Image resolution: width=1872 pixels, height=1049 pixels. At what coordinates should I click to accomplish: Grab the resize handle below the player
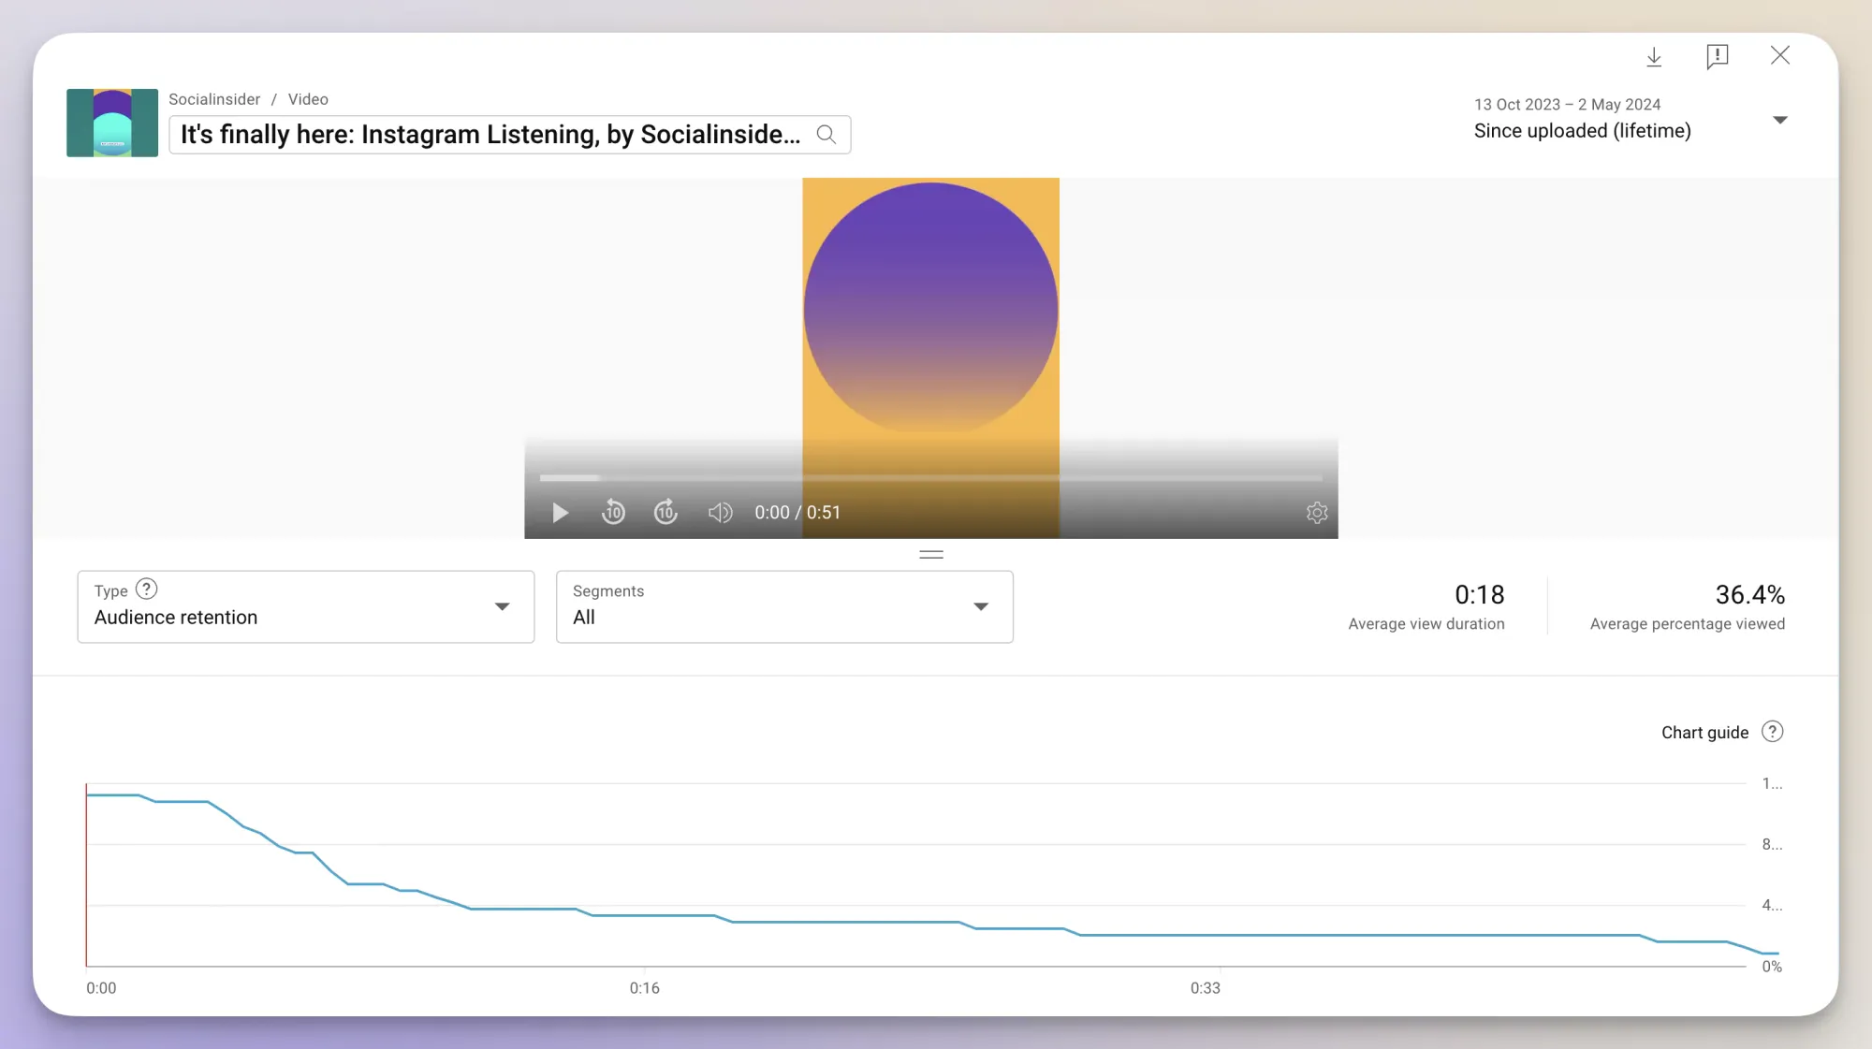click(x=930, y=555)
